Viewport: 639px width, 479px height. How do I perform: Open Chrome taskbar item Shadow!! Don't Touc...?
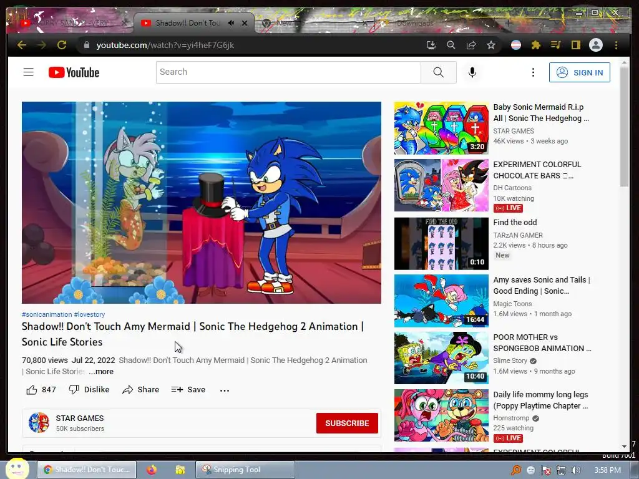pos(87,470)
